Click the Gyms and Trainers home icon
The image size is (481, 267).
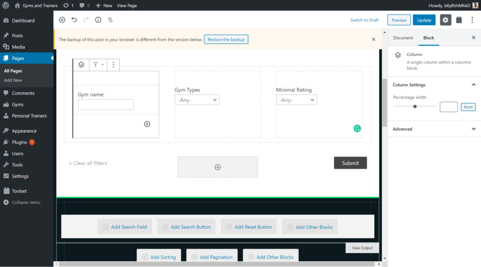(x=17, y=6)
